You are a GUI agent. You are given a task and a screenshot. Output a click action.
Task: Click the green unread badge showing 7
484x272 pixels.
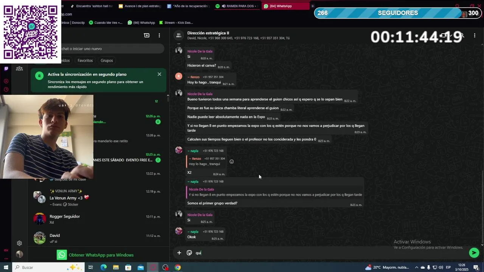pyautogui.click(x=158, y=160)
